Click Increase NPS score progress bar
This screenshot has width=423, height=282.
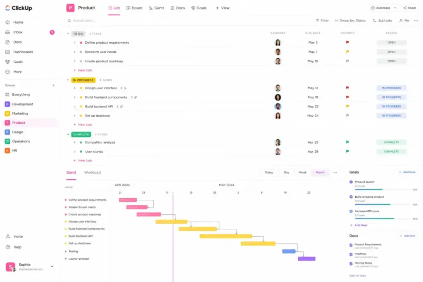(383, 219)
